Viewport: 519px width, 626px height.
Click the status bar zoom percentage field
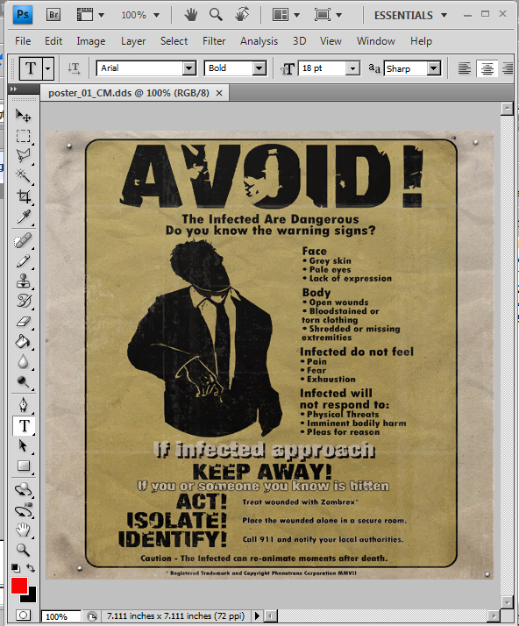(61, 616)
